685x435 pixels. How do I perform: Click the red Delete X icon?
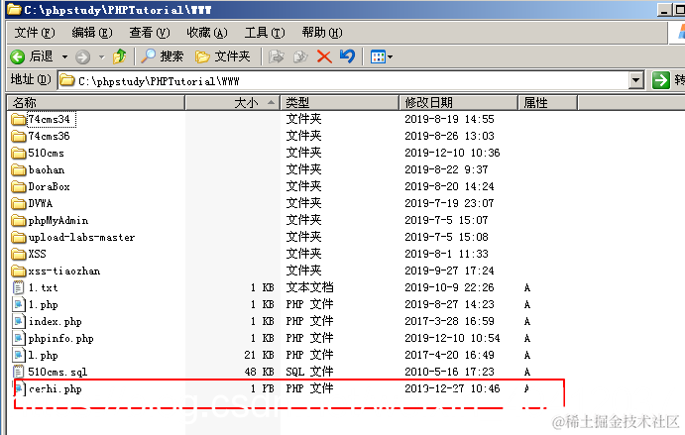[324, 56]
